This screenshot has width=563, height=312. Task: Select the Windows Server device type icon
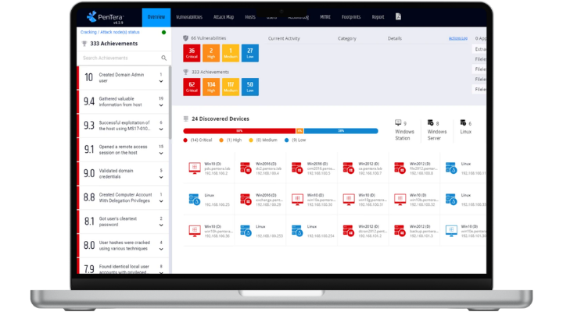(431, 123)
